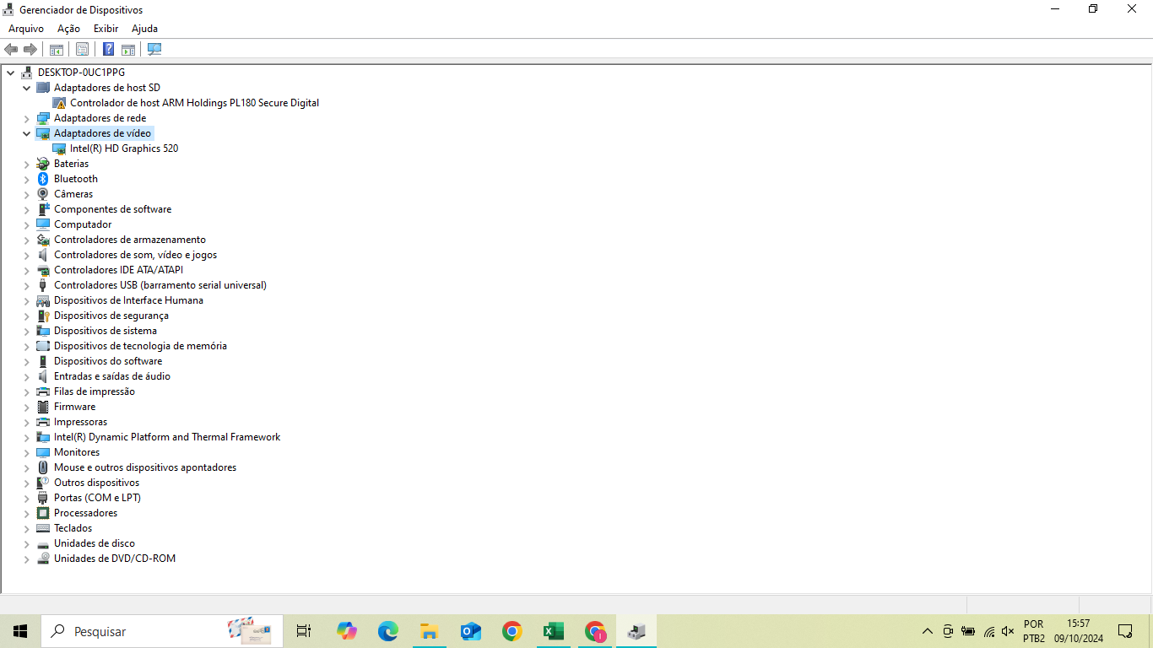Image resolution: width=1153 pixels, height=648 pixels.
Task: Open the Ação menu
Action: (x=68, y=29)
